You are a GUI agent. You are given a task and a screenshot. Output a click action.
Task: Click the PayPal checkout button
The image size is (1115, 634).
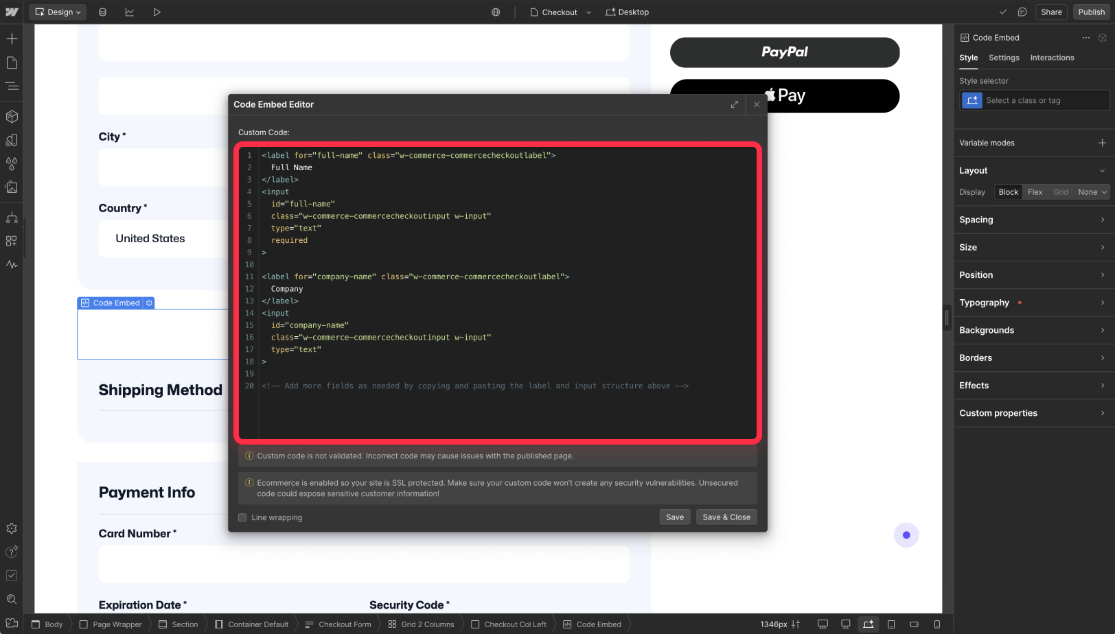(785, 52)
